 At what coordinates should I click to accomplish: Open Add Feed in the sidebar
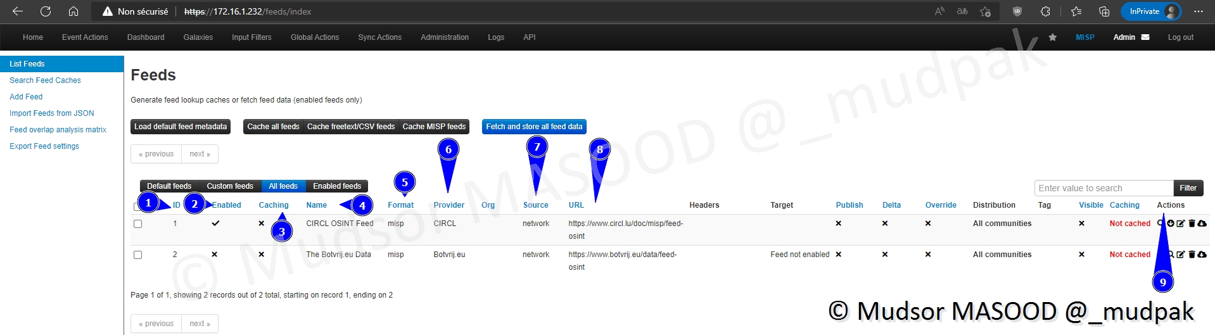pyautogui.click(x=26, y=97)
